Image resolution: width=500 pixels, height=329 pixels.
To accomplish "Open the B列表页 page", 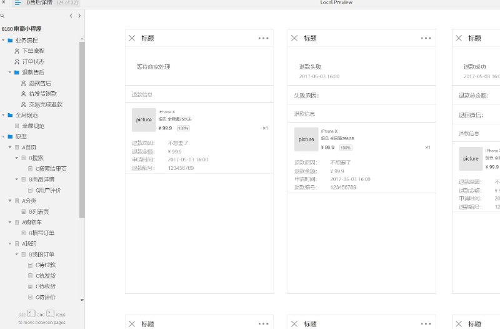I will 39,211.
